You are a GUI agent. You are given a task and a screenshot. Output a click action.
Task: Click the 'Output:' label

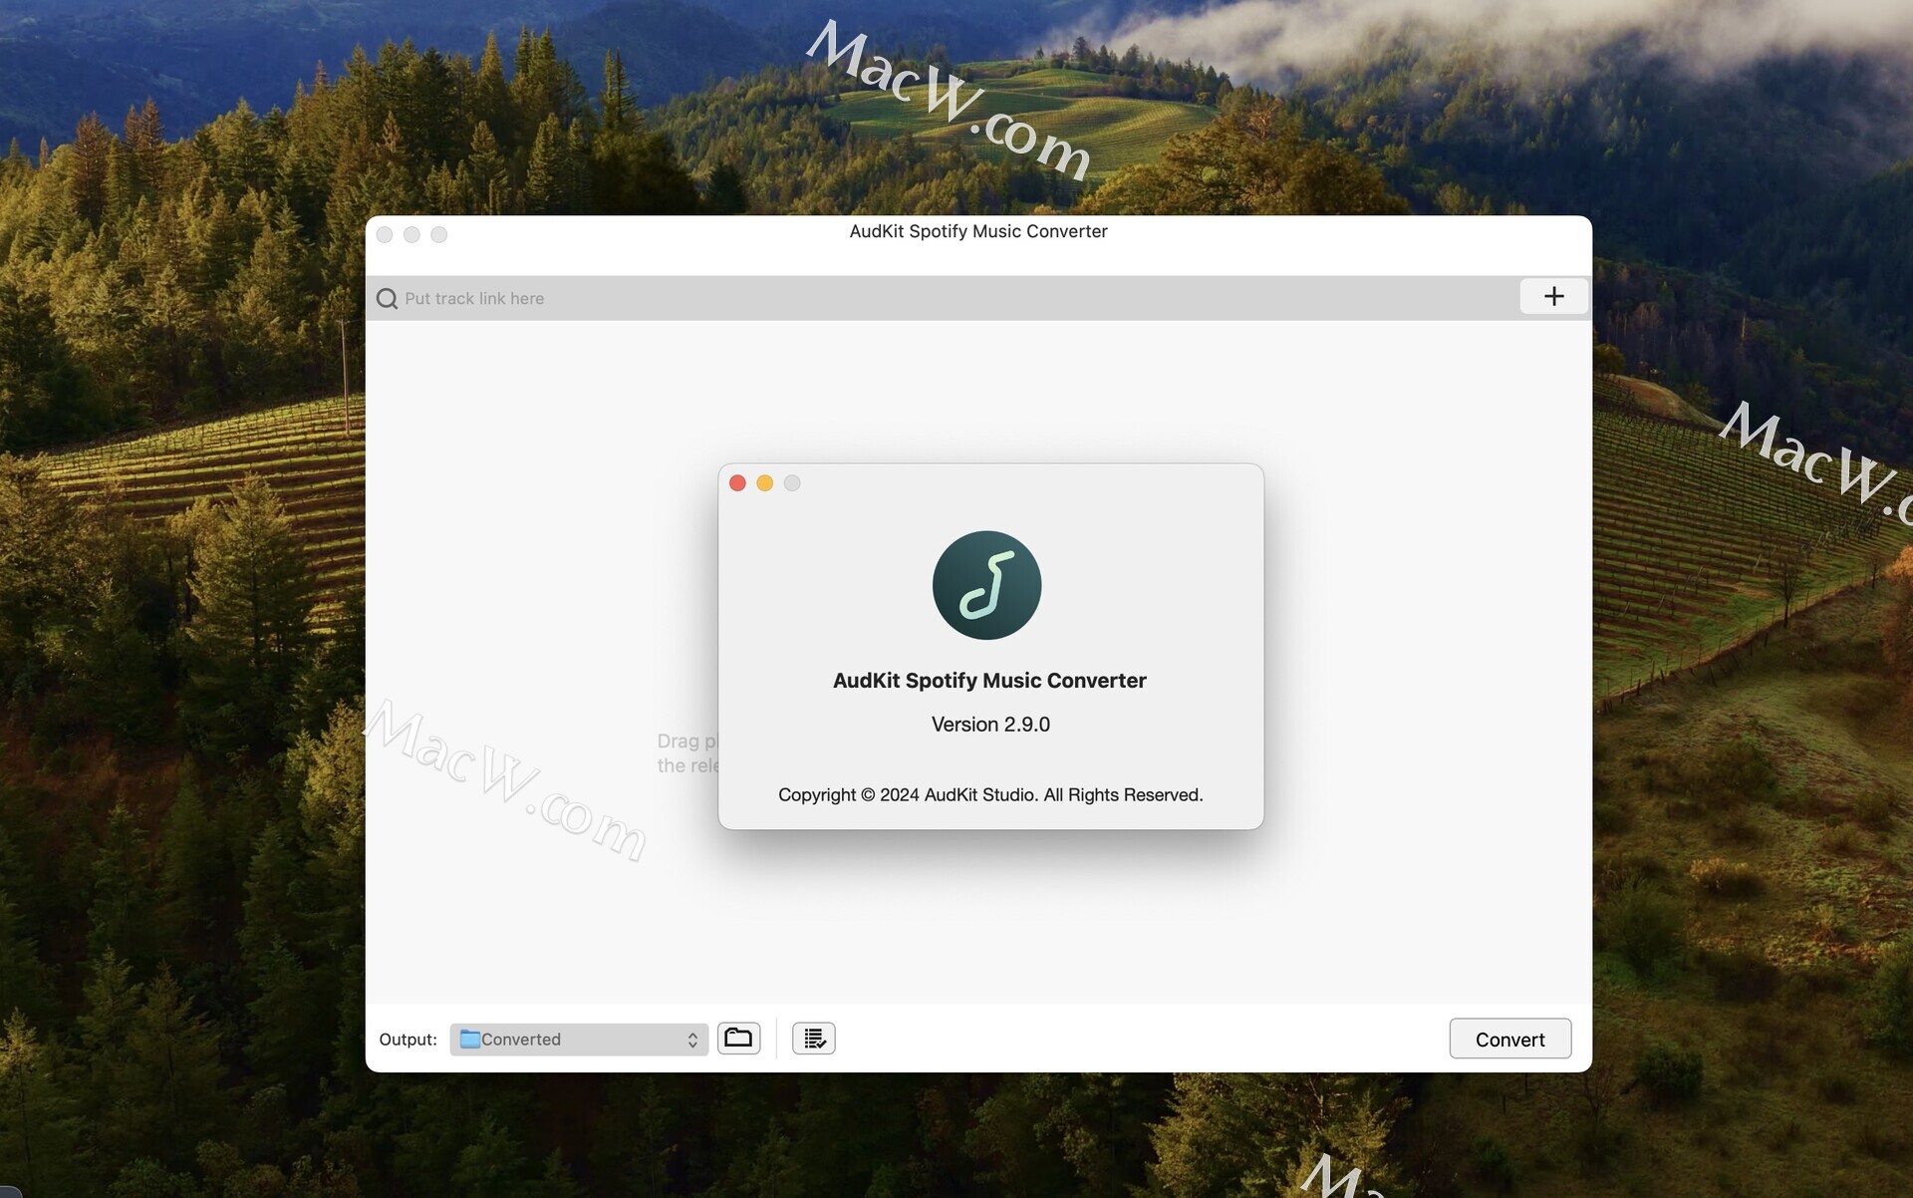coord(408,1040)
